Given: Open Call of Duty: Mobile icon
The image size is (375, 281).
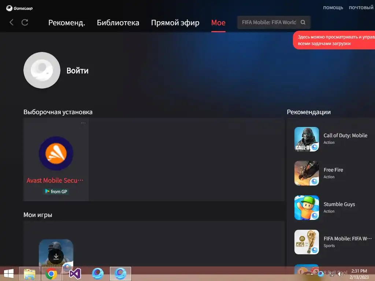Looking at the screenshot, I should [x=307, y=139].
